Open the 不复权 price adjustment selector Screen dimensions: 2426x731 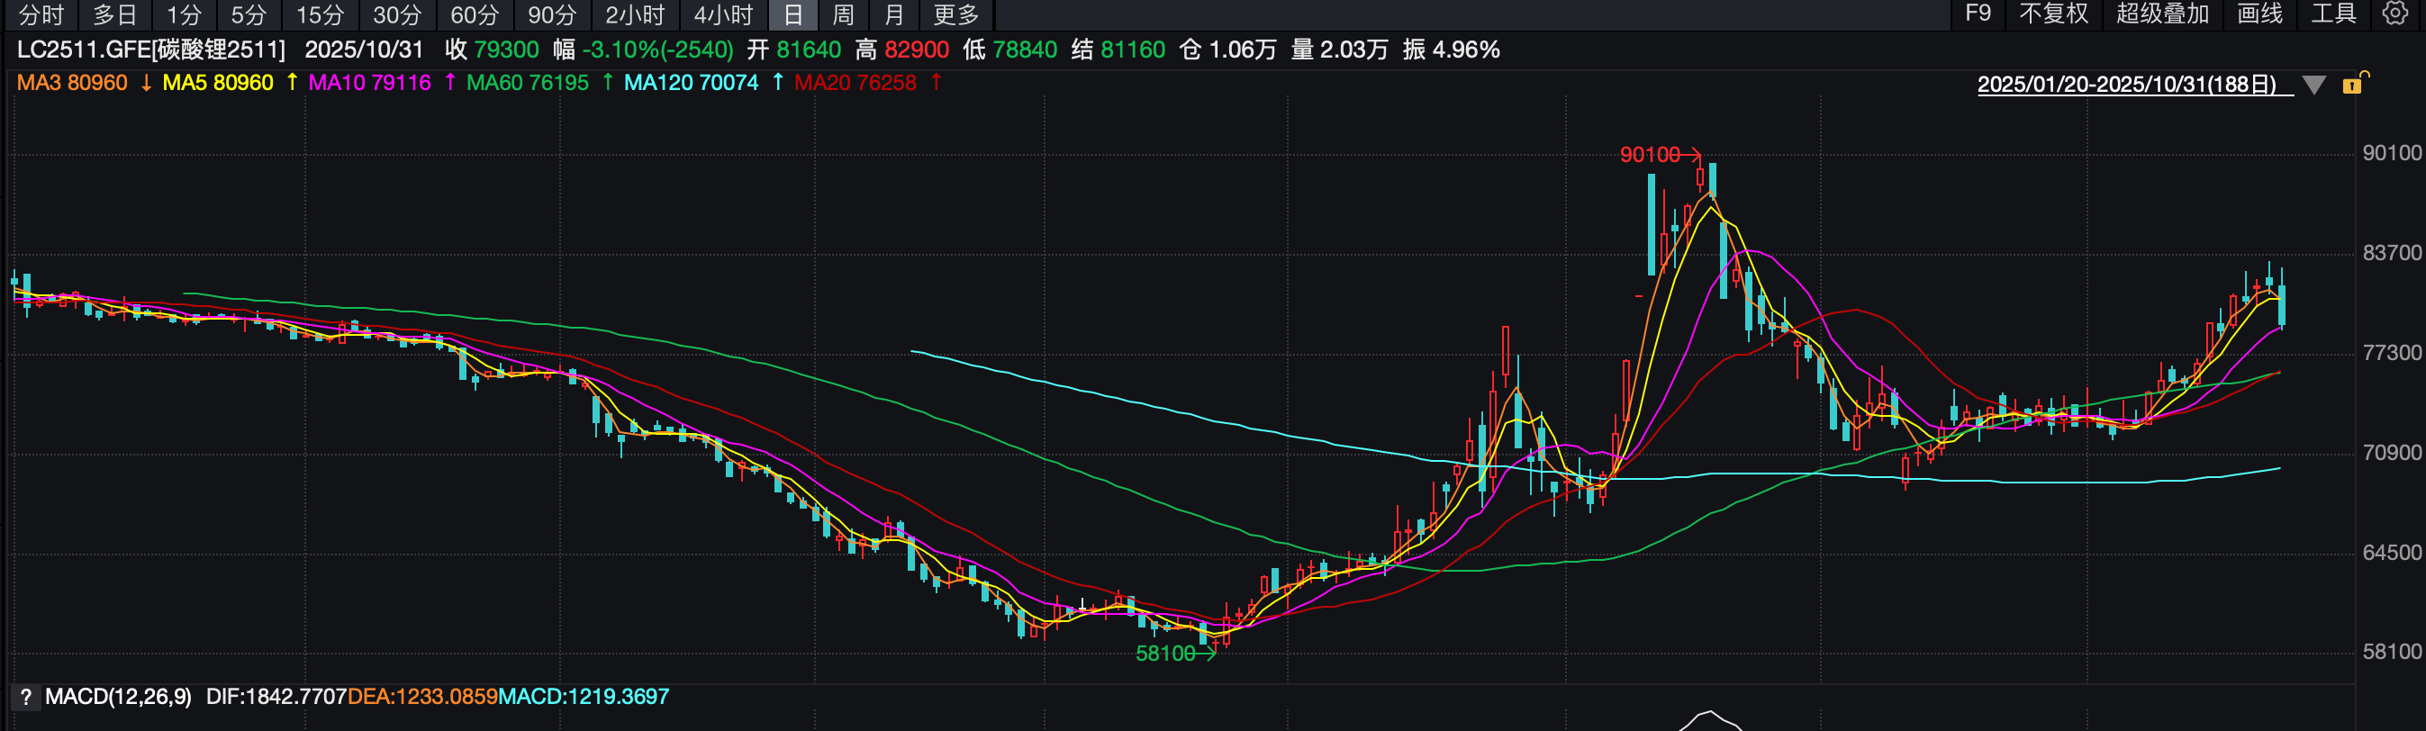(2054, 14)
